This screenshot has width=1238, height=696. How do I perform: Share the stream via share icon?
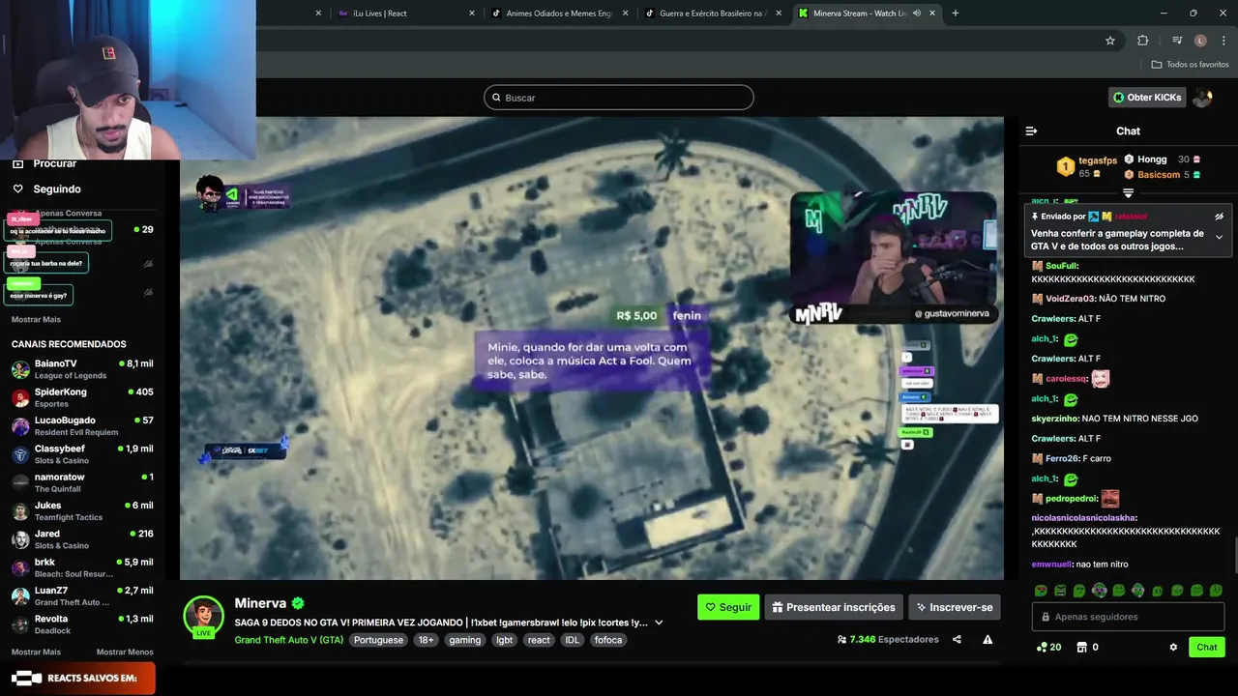point(957,639)
